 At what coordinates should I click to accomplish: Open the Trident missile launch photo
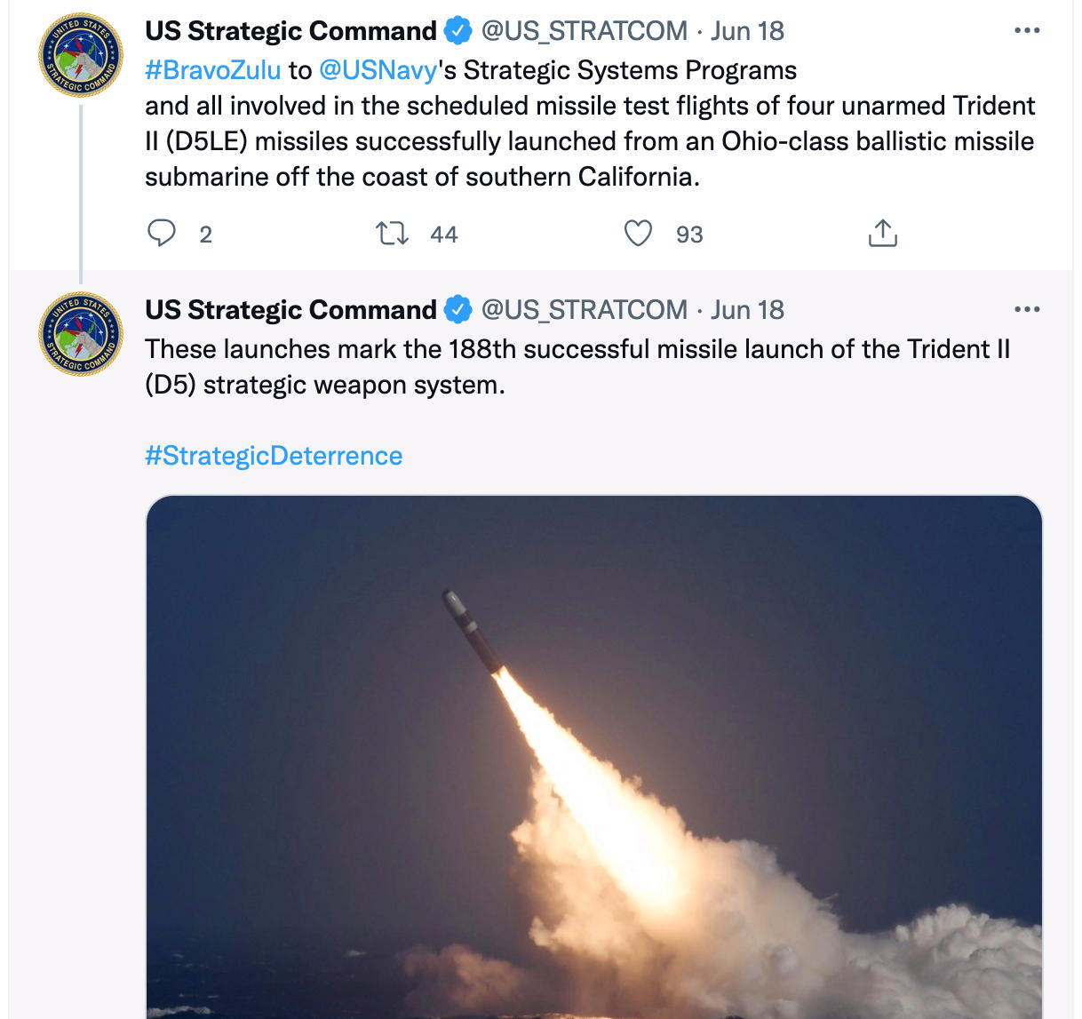pos(593,755)
